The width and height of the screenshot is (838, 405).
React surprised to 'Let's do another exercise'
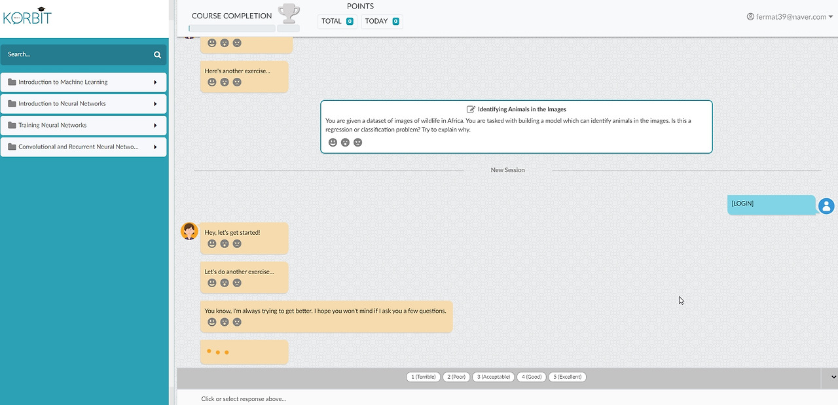coord(225,283)
